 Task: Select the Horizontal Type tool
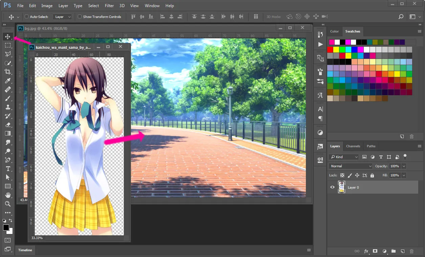pyautogui.click(x=8, y=169)
